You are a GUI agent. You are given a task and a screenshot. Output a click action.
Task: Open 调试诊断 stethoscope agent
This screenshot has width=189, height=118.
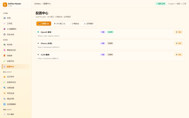coord(16,99)
